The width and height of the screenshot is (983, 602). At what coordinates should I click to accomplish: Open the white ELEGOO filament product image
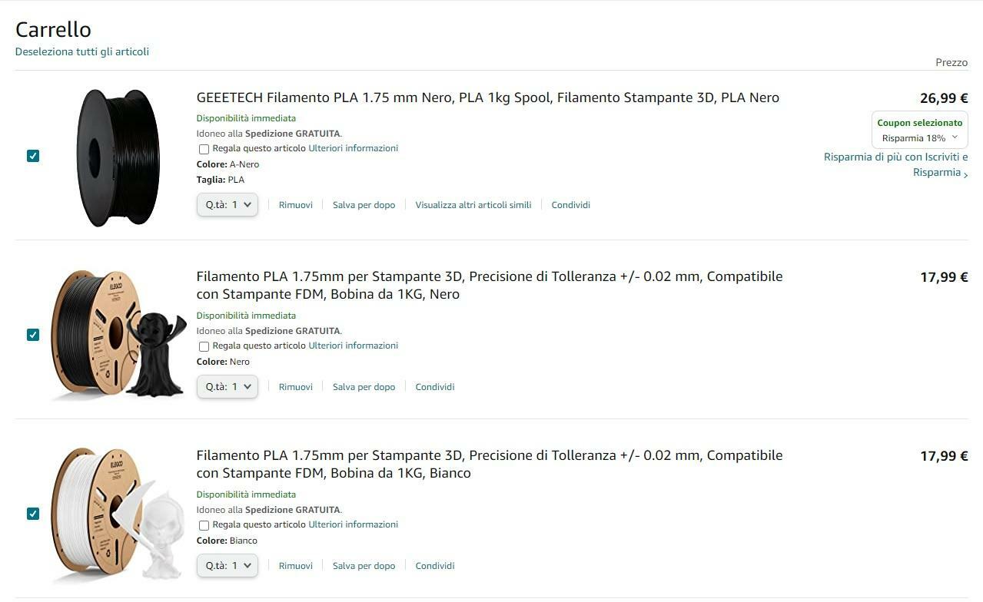point(118,514)
